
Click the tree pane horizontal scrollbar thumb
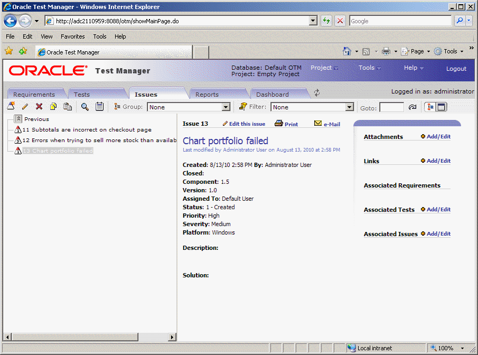74,337
